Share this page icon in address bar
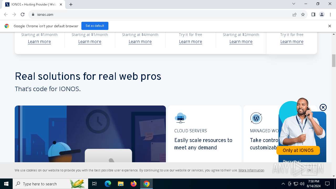The image size is (336, 189). (295, 14)
